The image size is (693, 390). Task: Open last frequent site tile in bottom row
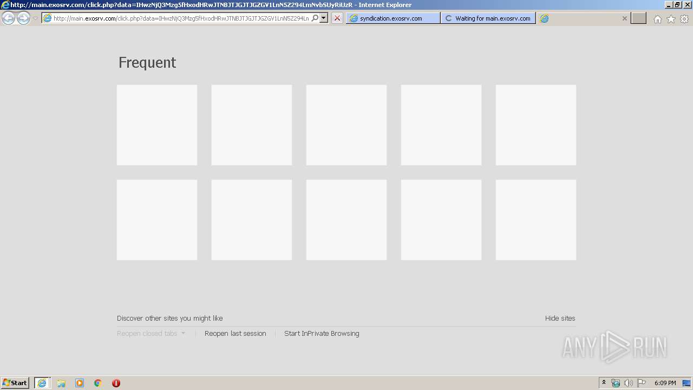tap(536, 220)
